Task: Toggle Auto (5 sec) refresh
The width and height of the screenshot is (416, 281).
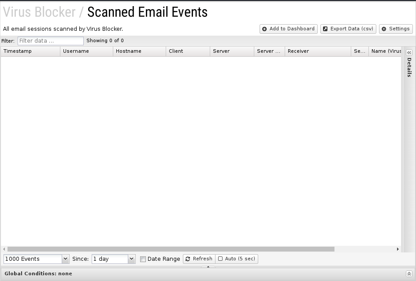Action: coord(237,259)
